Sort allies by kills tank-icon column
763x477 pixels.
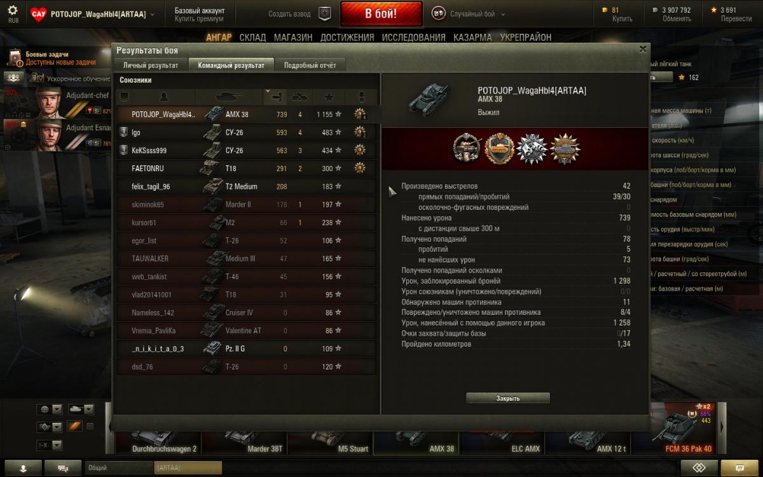pyautogui.click(x=299, y=97)
